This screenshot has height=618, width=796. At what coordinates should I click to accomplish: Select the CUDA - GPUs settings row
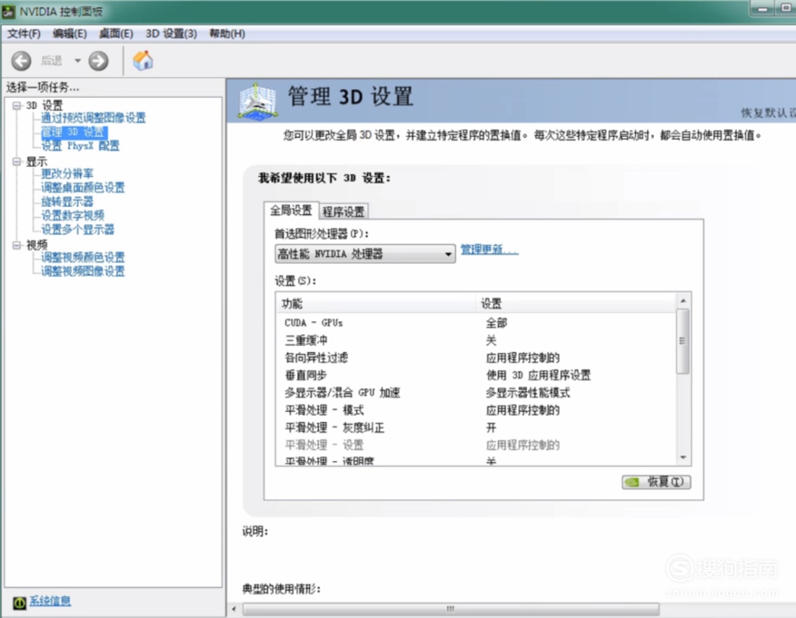[476, 323]
